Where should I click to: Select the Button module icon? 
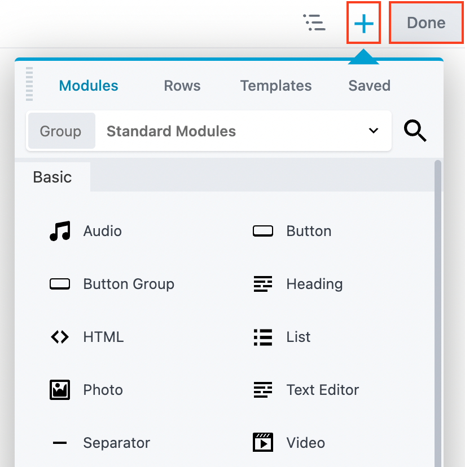pos(263,231)
